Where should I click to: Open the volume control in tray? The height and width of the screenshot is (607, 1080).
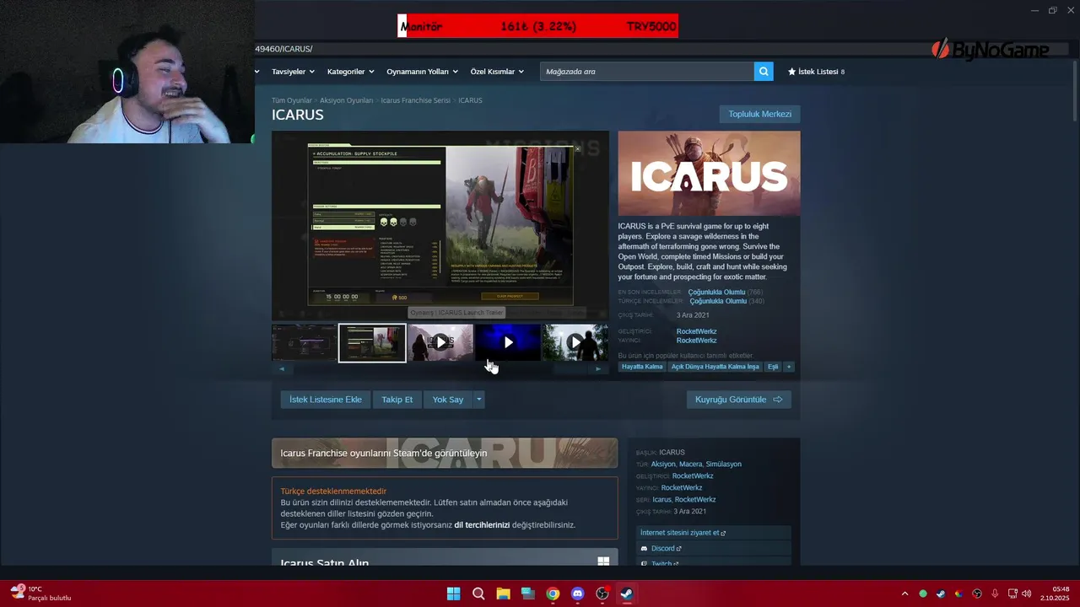(1027, 594)
